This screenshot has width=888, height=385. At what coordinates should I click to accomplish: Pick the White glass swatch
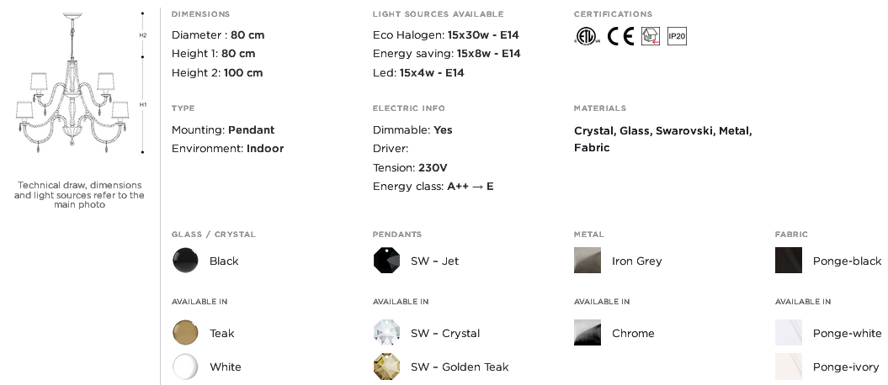click(185, 367)
